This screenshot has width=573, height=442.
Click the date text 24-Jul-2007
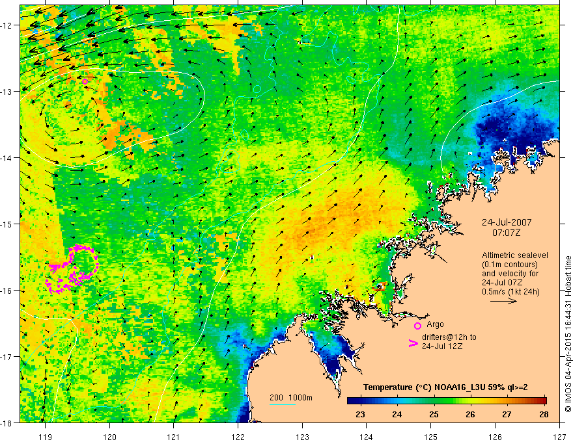coord(507,222)
